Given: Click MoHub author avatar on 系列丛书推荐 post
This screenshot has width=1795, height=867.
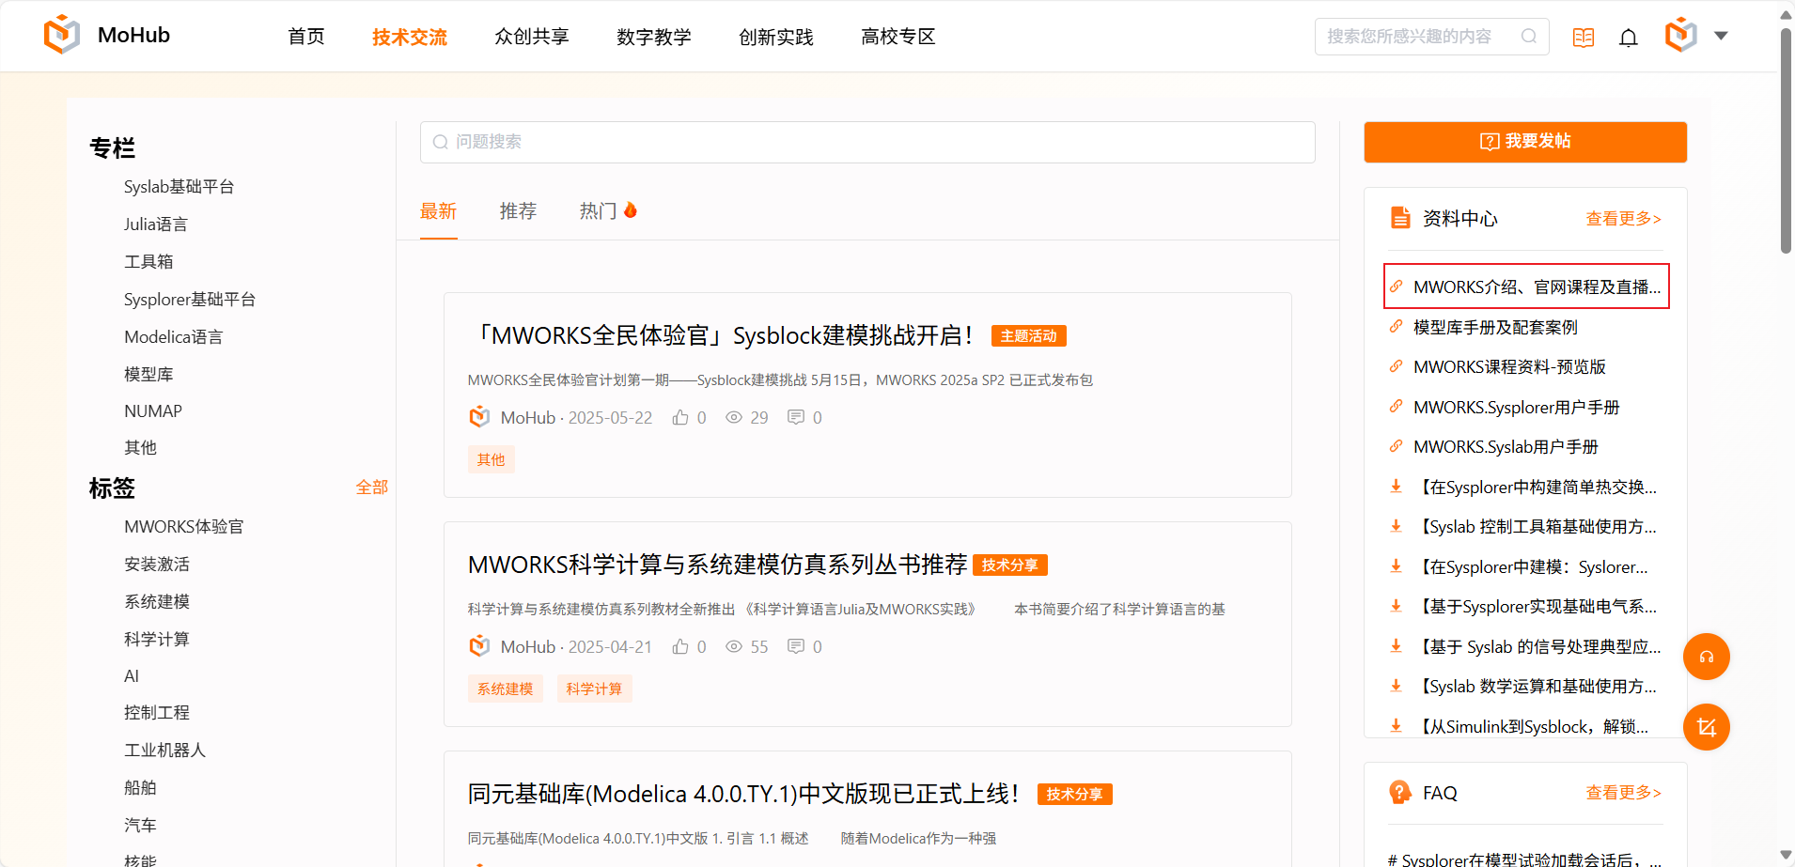Looking at the screenshot, I should (479, 645).
